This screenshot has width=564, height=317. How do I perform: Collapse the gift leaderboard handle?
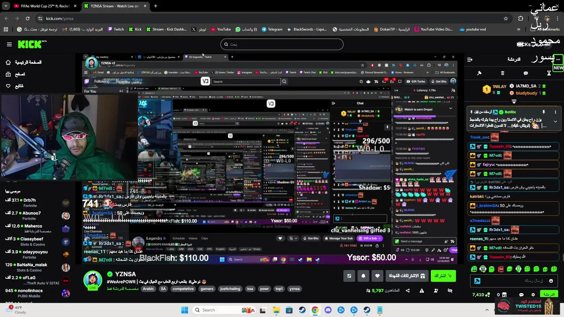click(x=514, y=101)
